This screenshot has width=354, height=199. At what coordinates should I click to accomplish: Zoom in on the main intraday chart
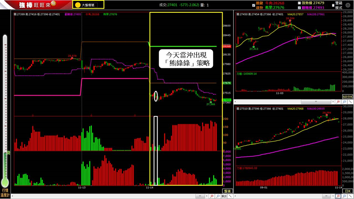coord(212,196)
